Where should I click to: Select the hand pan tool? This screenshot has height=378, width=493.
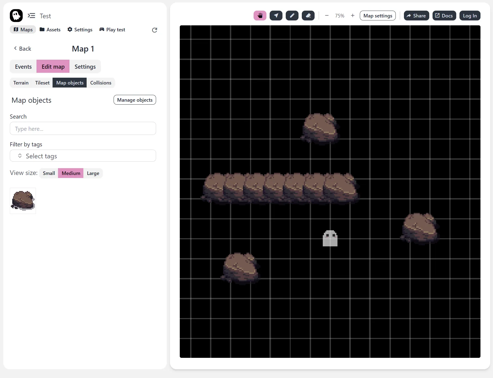pos(260,16)
